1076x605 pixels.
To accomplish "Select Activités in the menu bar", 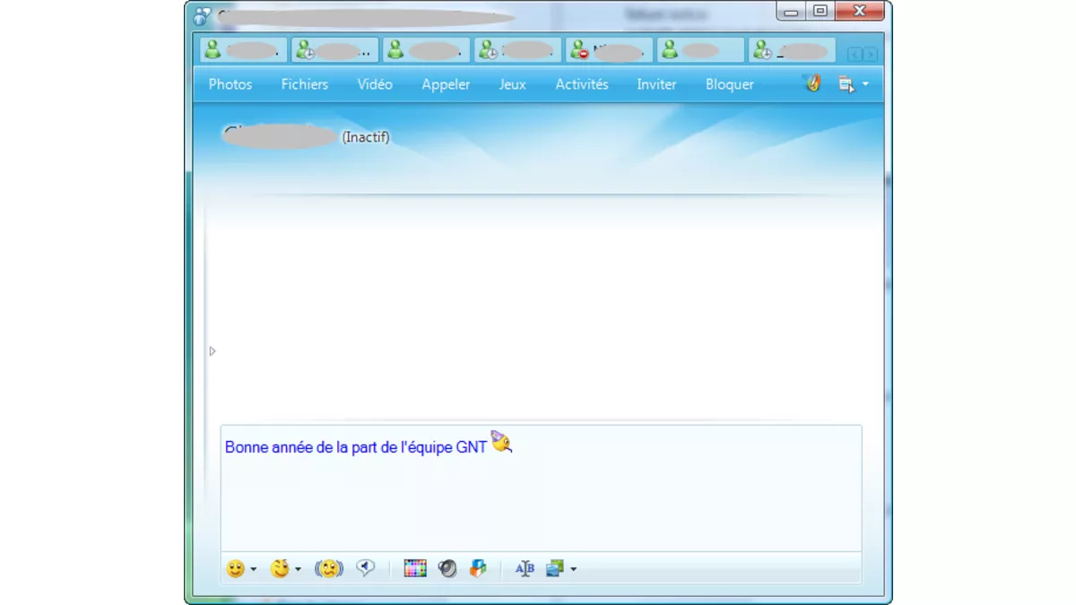I will pos(582,83).
